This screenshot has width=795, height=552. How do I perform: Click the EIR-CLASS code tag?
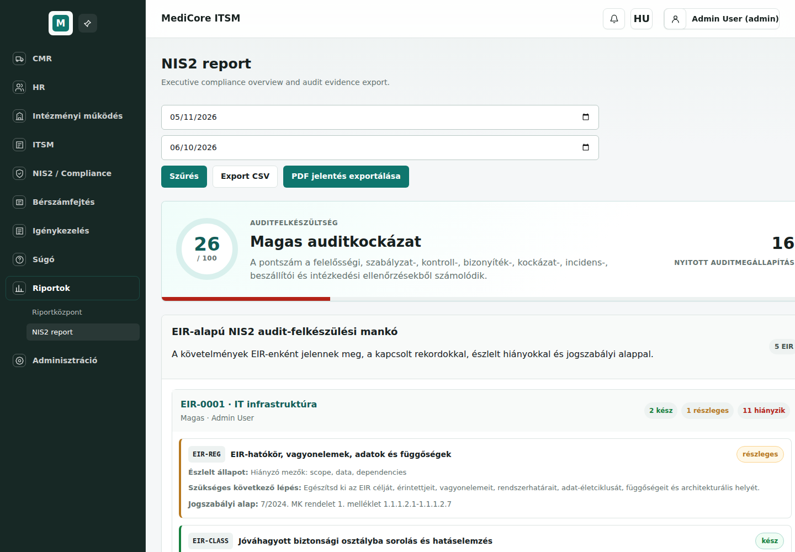[210, 541]
